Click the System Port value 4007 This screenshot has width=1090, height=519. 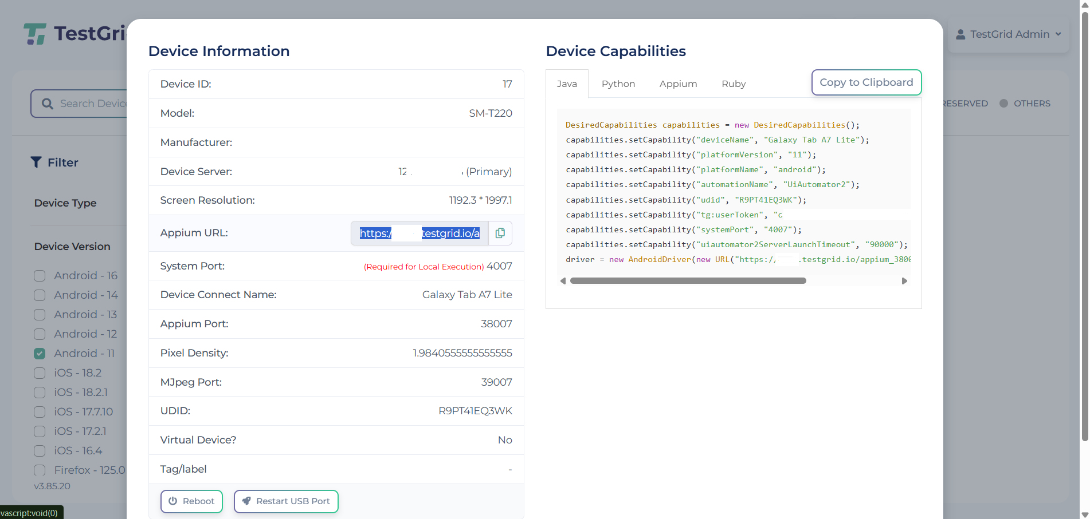coord(499,266)
